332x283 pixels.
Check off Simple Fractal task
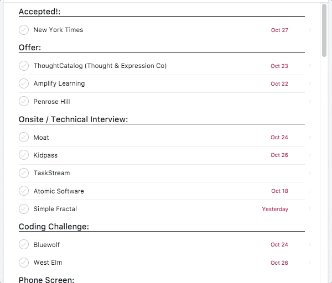pyautogui.click(x=24, y=209)
